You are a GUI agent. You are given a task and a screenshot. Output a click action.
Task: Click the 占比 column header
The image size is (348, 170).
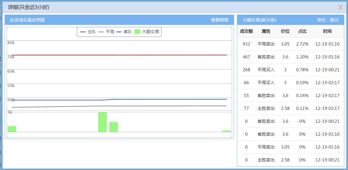pos(302,31)
